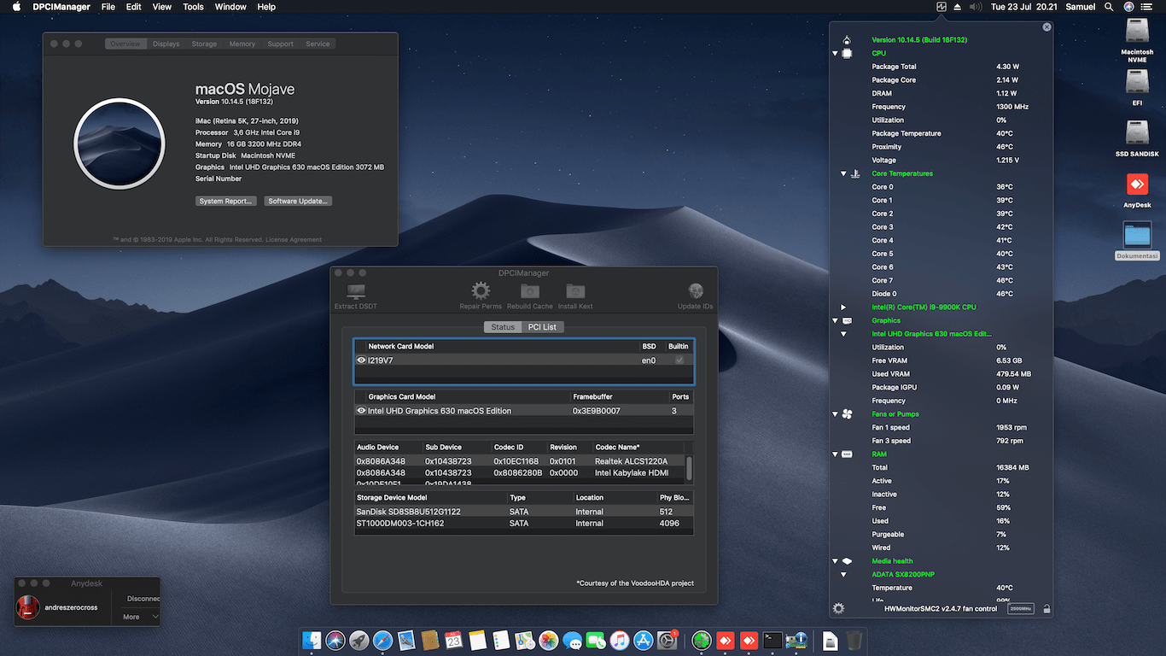The width and height of the screenshot is (1166, 656).
Task: Open the Window menu
Action: tap(231, 7)
